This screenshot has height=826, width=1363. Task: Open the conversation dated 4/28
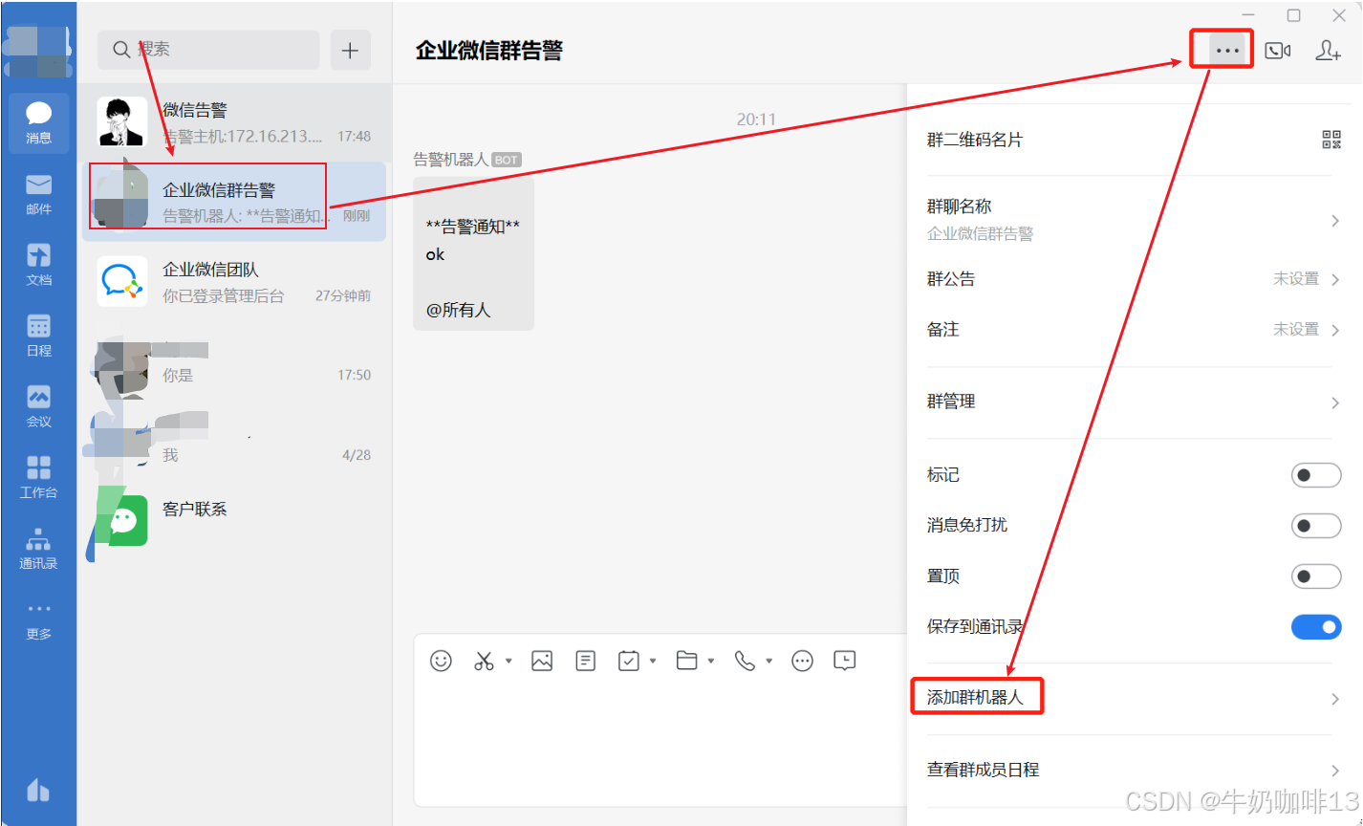234,441
